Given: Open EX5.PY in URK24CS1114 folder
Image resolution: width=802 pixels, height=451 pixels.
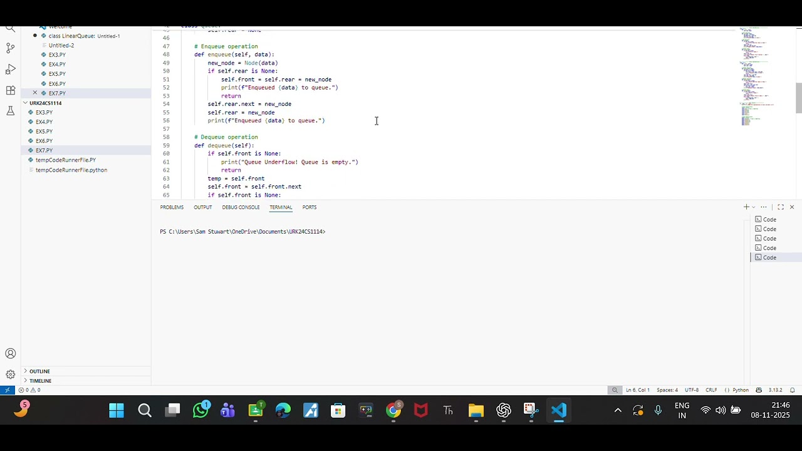Looking at the screenshot, I should 44,132.
